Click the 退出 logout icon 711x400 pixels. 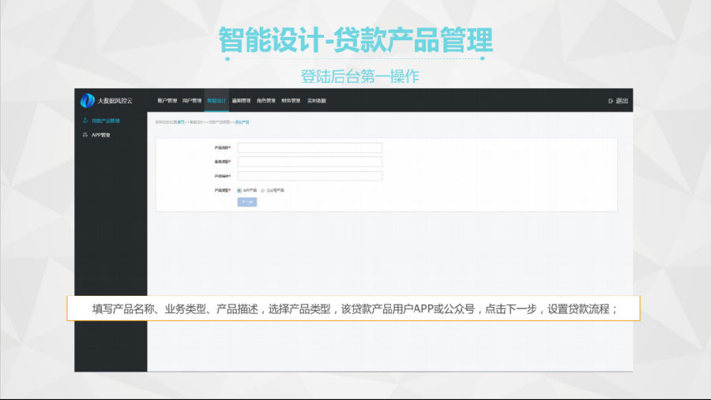point(611,101)
